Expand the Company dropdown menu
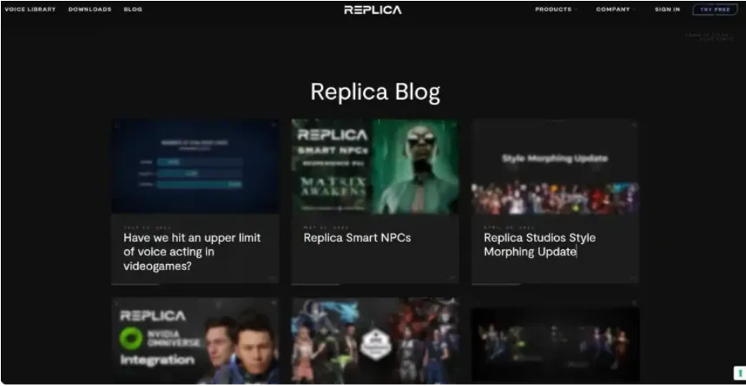This screenshot has width=746, height=386. pyautogui.click(x=616, y=9)
